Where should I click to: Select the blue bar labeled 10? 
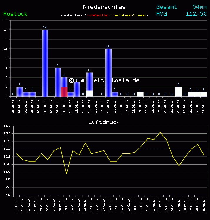point(108,72)
